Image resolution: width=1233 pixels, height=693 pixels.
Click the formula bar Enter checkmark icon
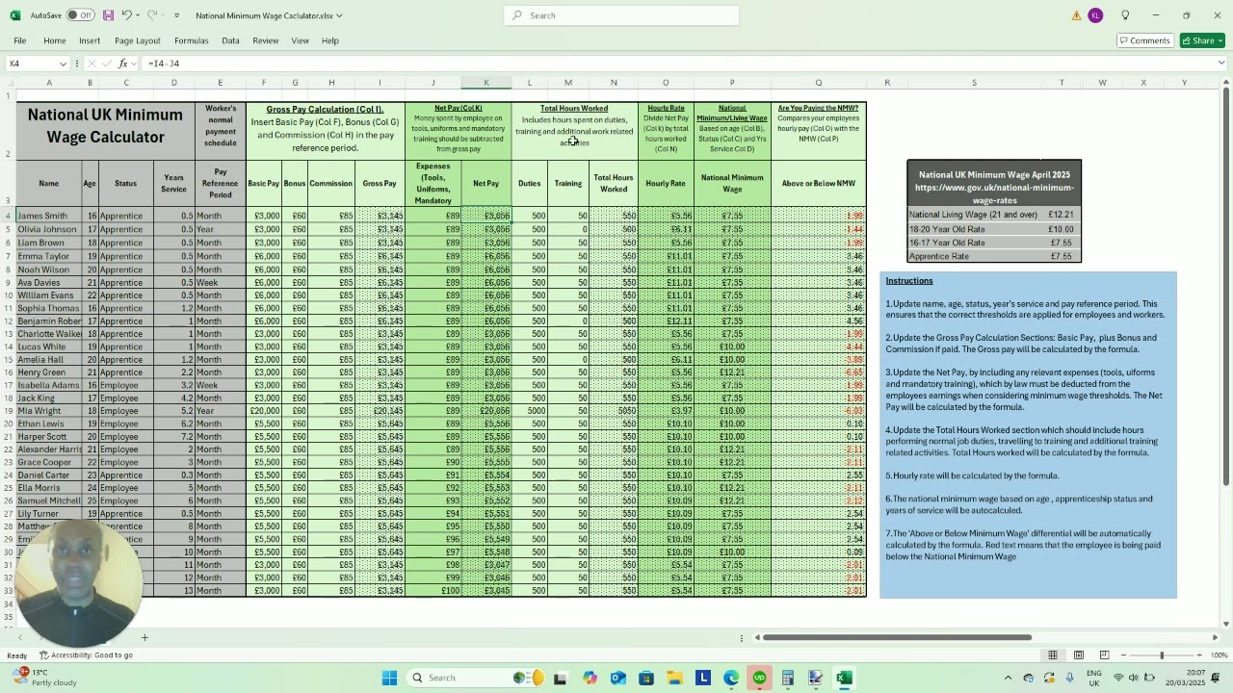(x=106, y=64)
